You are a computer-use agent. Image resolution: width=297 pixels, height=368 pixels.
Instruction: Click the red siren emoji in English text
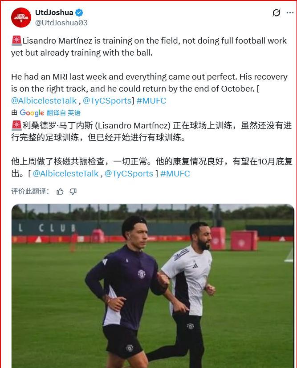(x=16, y=40)
